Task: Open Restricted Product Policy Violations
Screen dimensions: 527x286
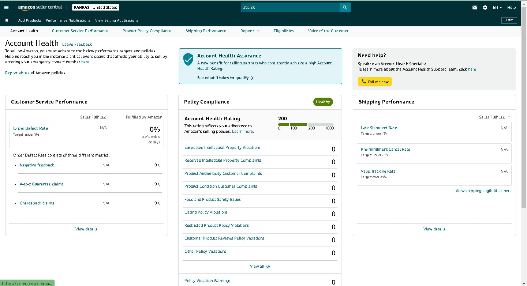Action: point(217,226)
